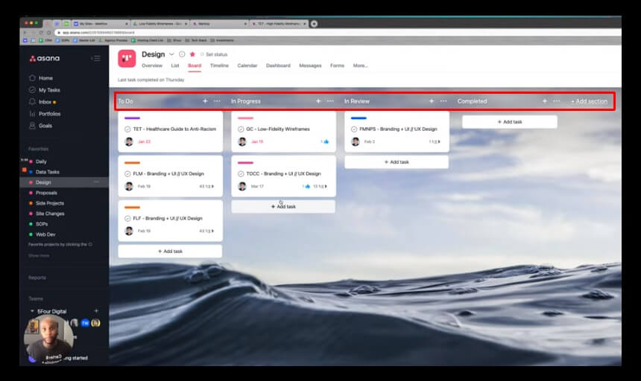Click the Asana logo in sidebar
The width and height of the screenshot is (641, 381).
(x=45, y=58)
